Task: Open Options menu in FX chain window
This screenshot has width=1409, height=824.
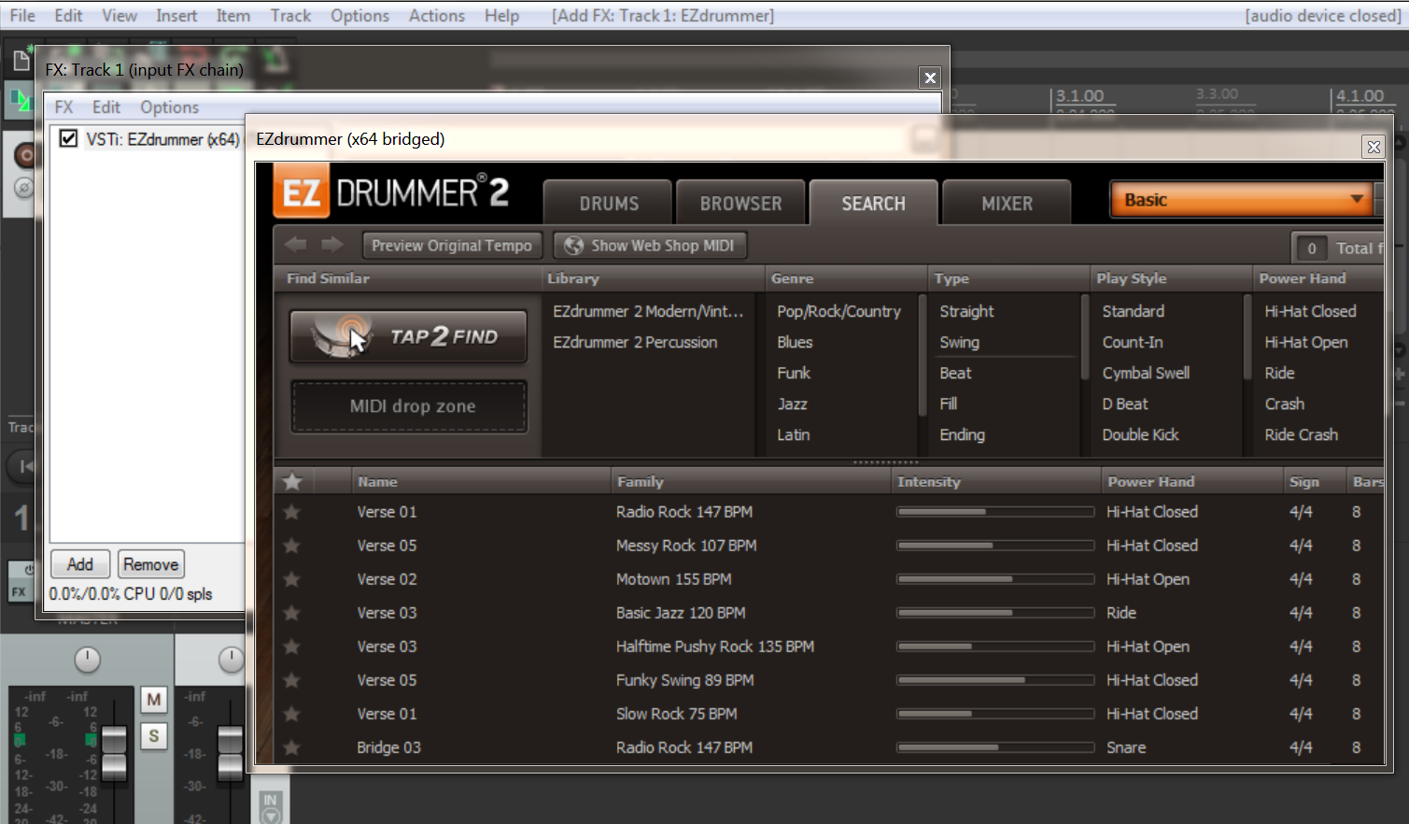Action: [169, 107]
